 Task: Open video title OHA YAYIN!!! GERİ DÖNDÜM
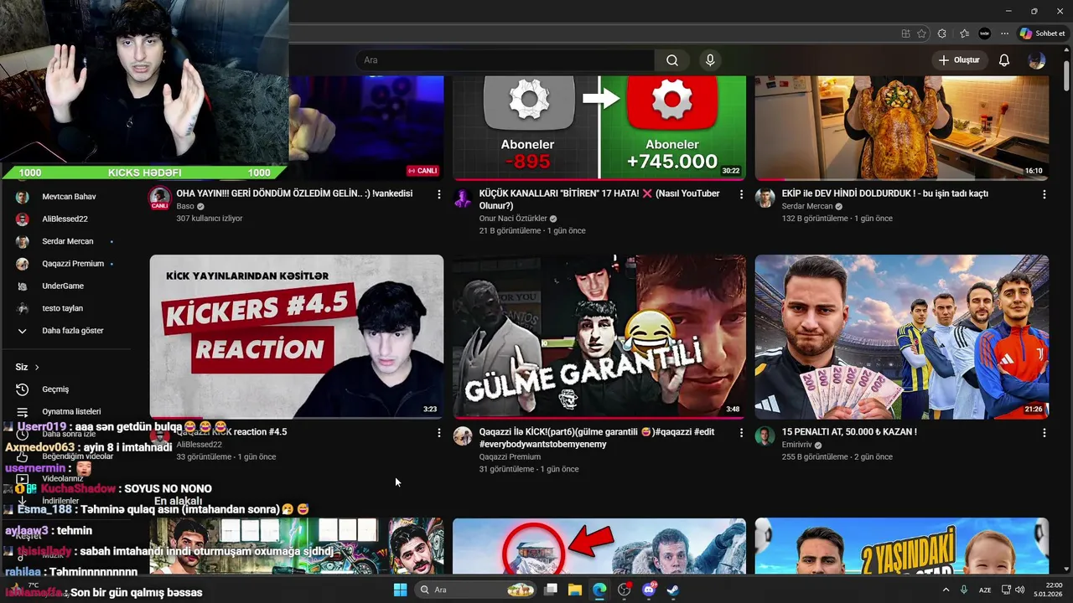click(294, 193)
